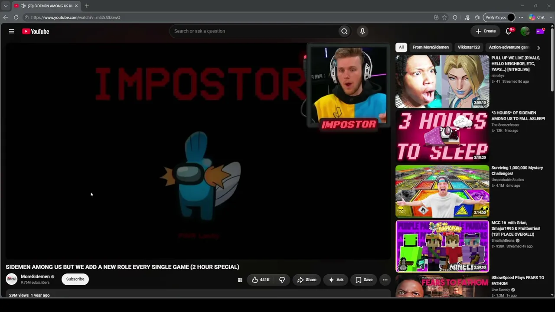The width and height of the screenshot is (555, 312).
Task: Open browser extensions puzzle icon
Action: click(455, 17)
